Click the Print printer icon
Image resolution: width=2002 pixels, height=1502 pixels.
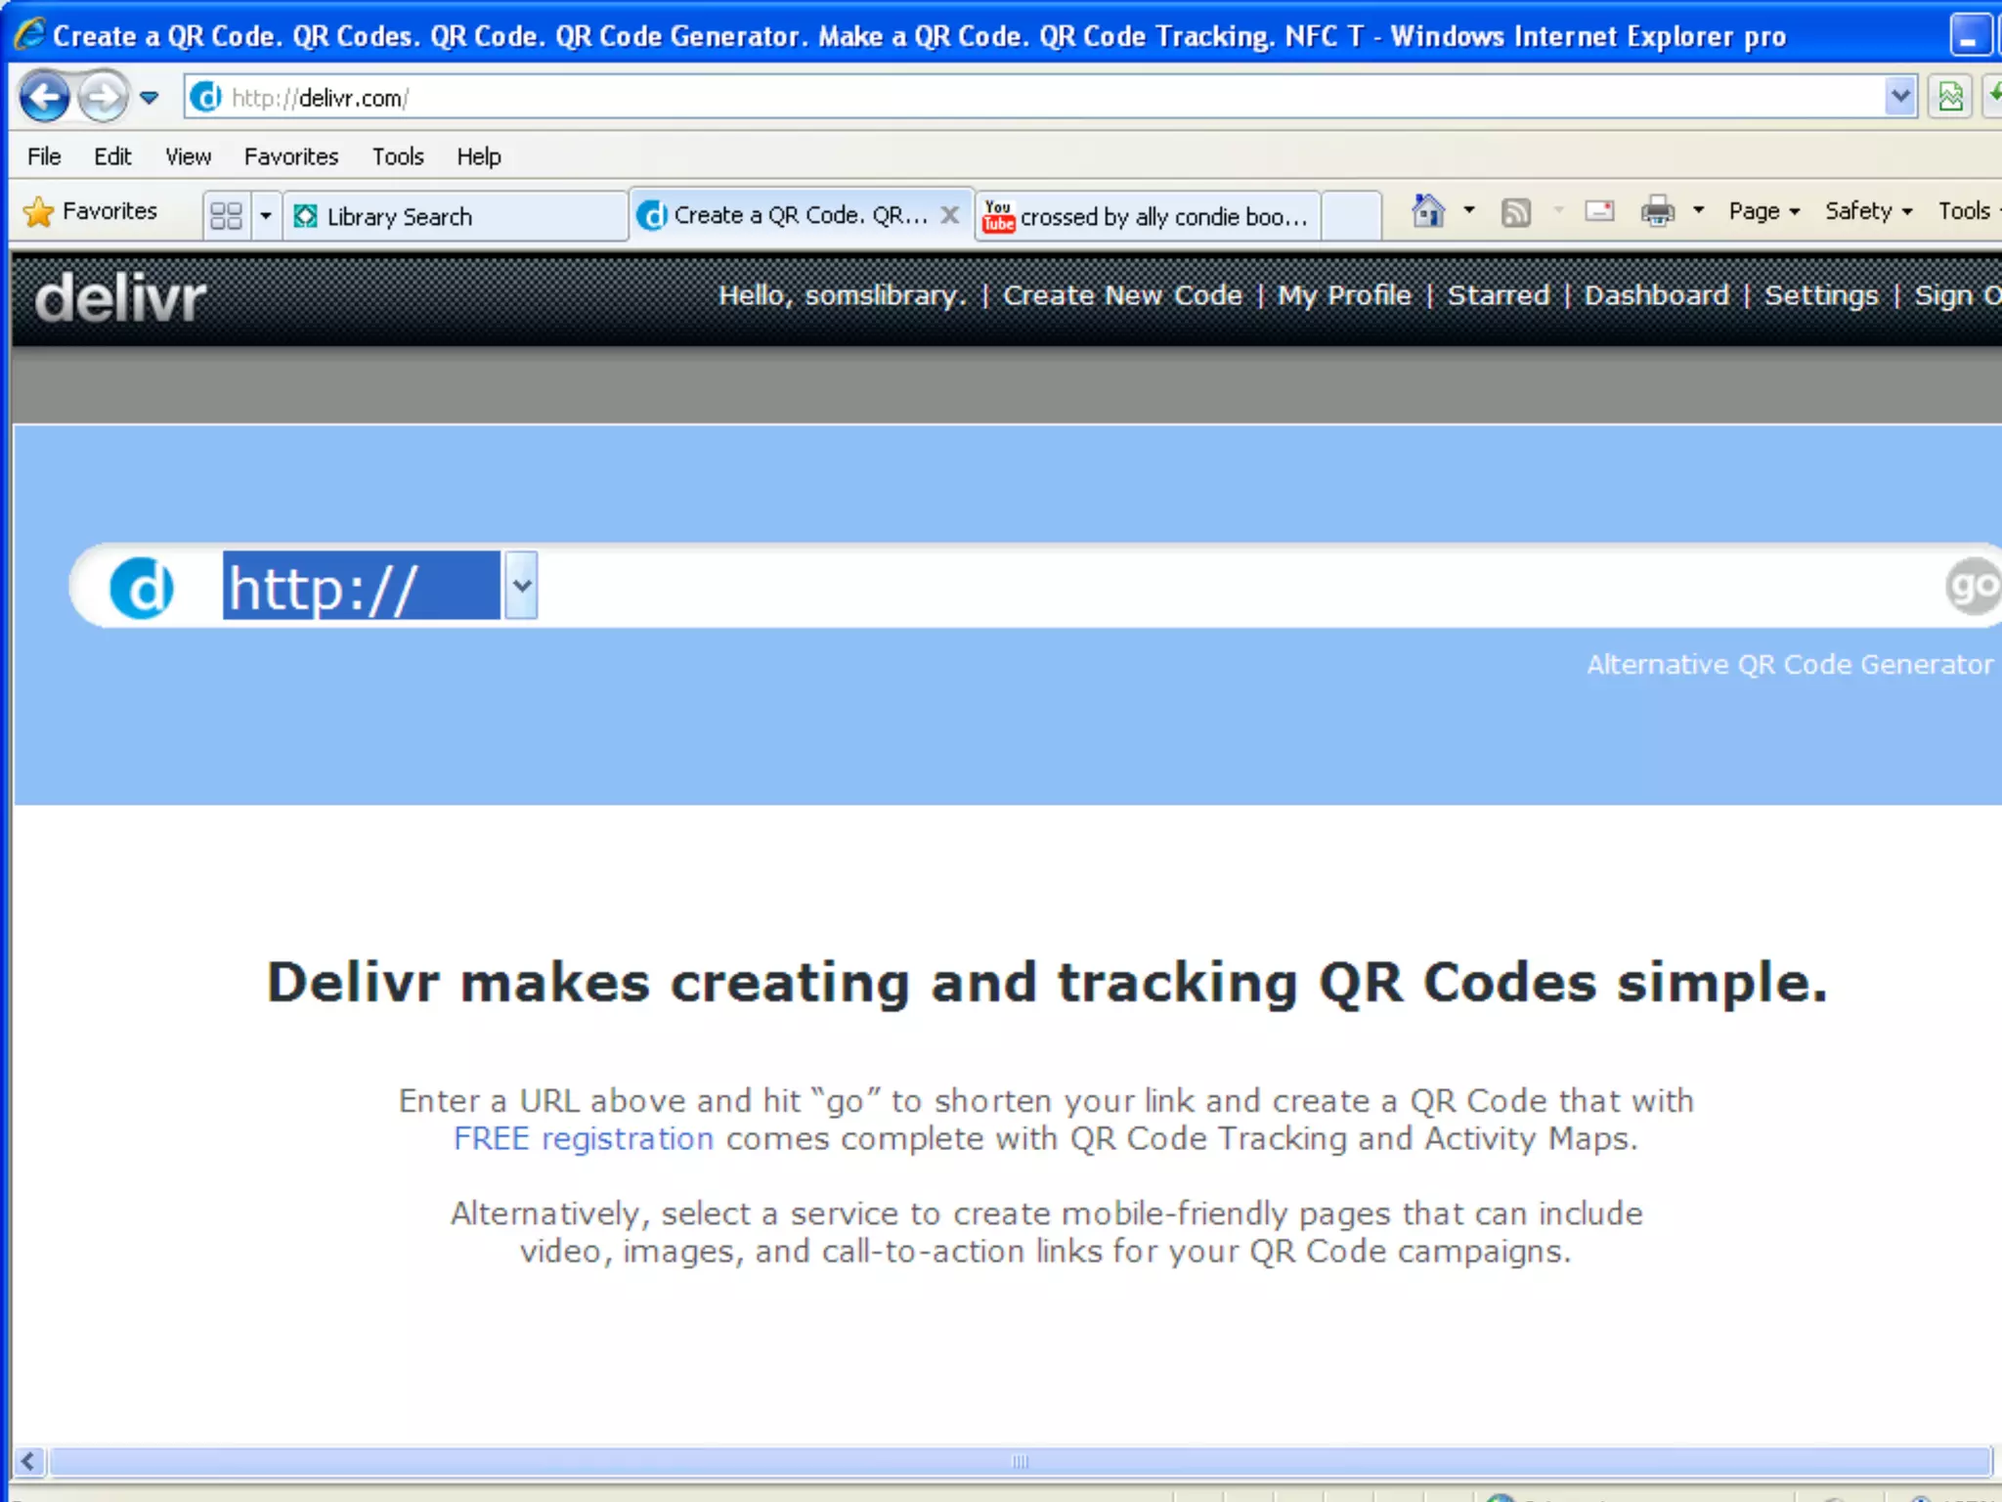pos(1657,211)
